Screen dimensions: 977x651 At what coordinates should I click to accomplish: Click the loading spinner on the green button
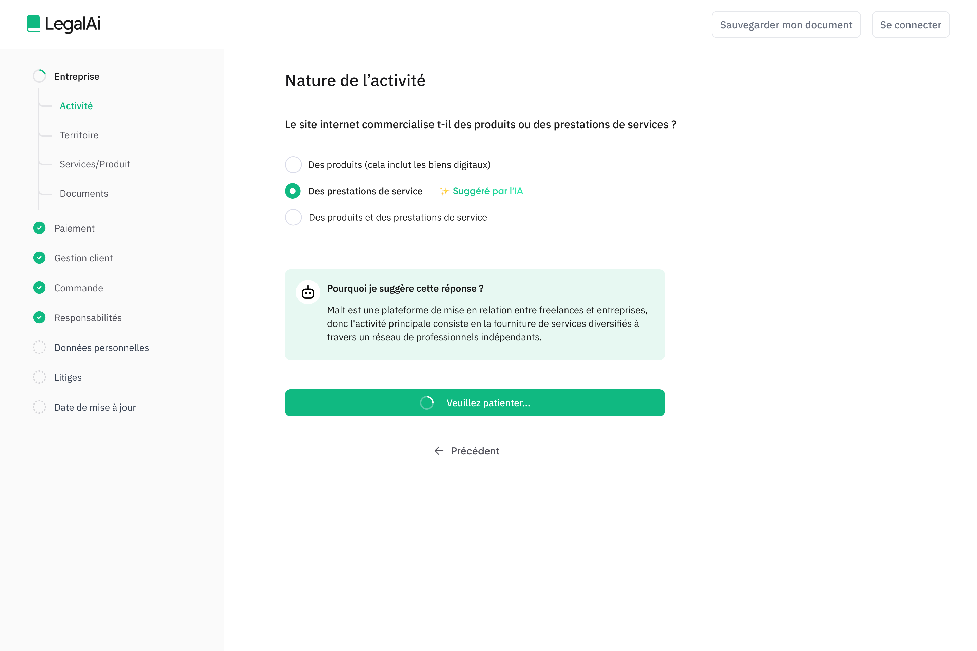(427, 402)
